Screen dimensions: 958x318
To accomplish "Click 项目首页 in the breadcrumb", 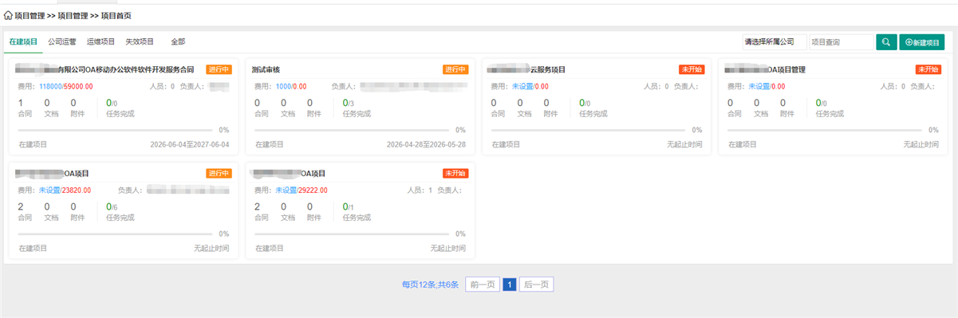I will click(x=116, y=15).
